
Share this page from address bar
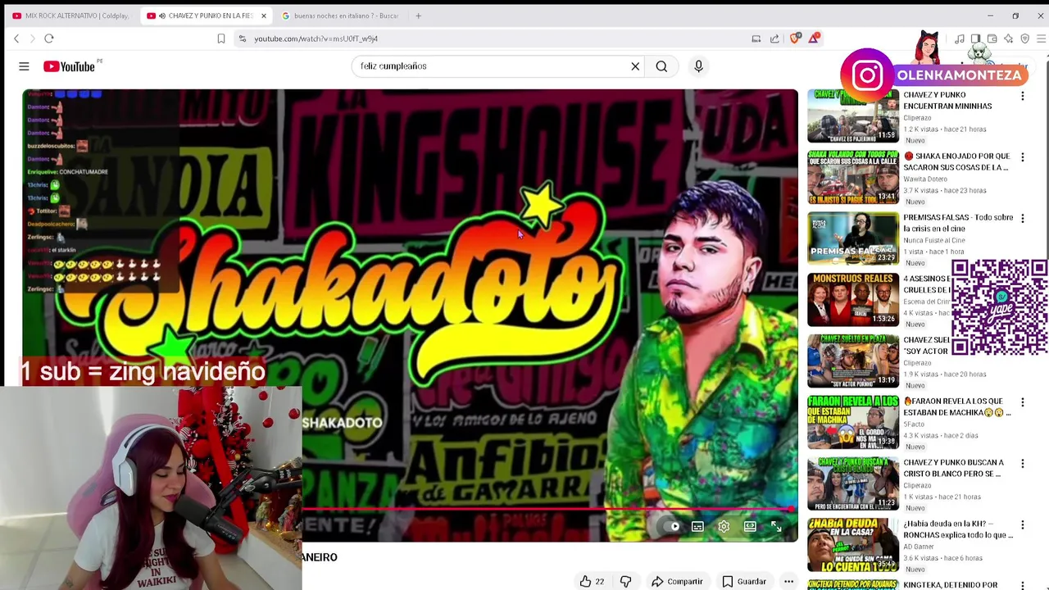(774, 39)
